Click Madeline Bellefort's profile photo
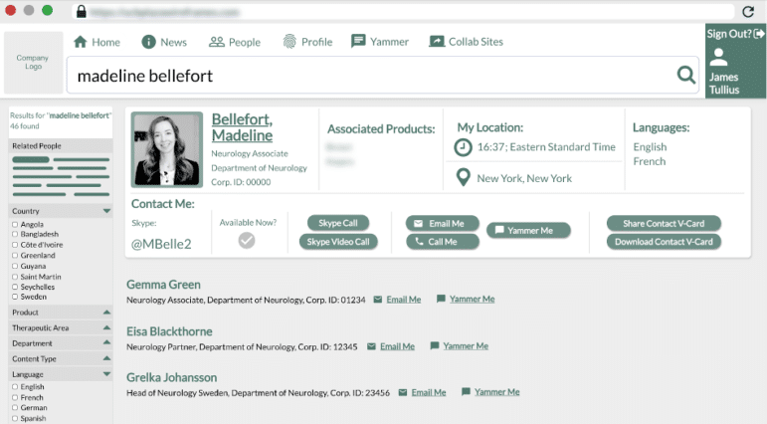767x424 pixels. (x=167, y=150)
